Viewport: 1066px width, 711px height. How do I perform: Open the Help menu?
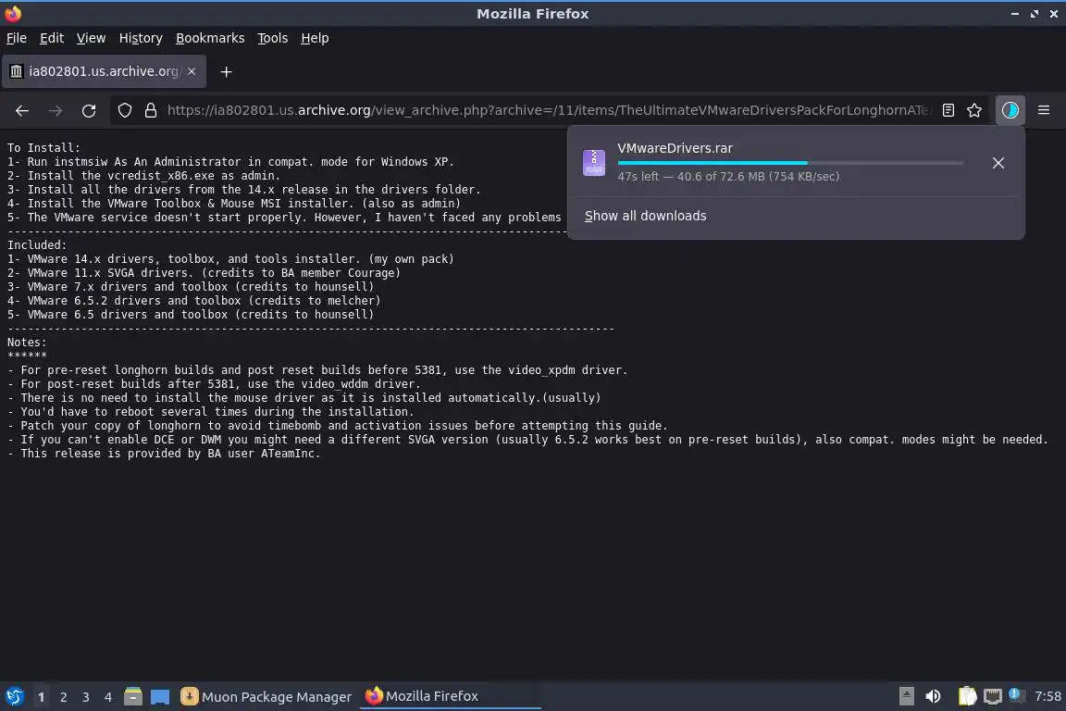point(315,38)
